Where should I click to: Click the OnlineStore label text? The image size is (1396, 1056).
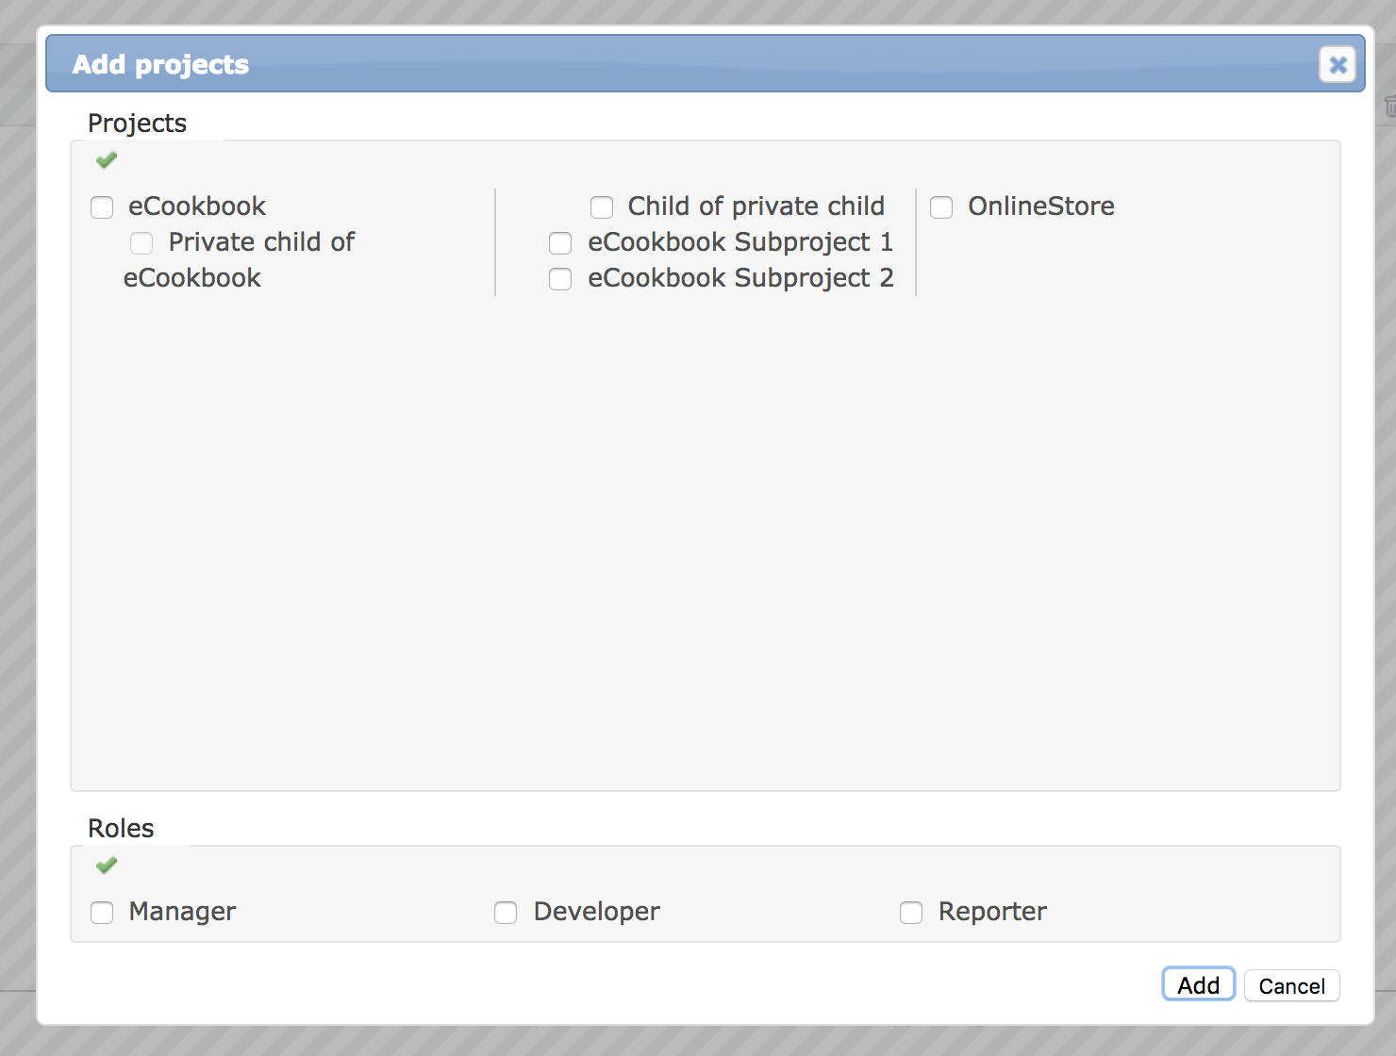[1041, 206]
